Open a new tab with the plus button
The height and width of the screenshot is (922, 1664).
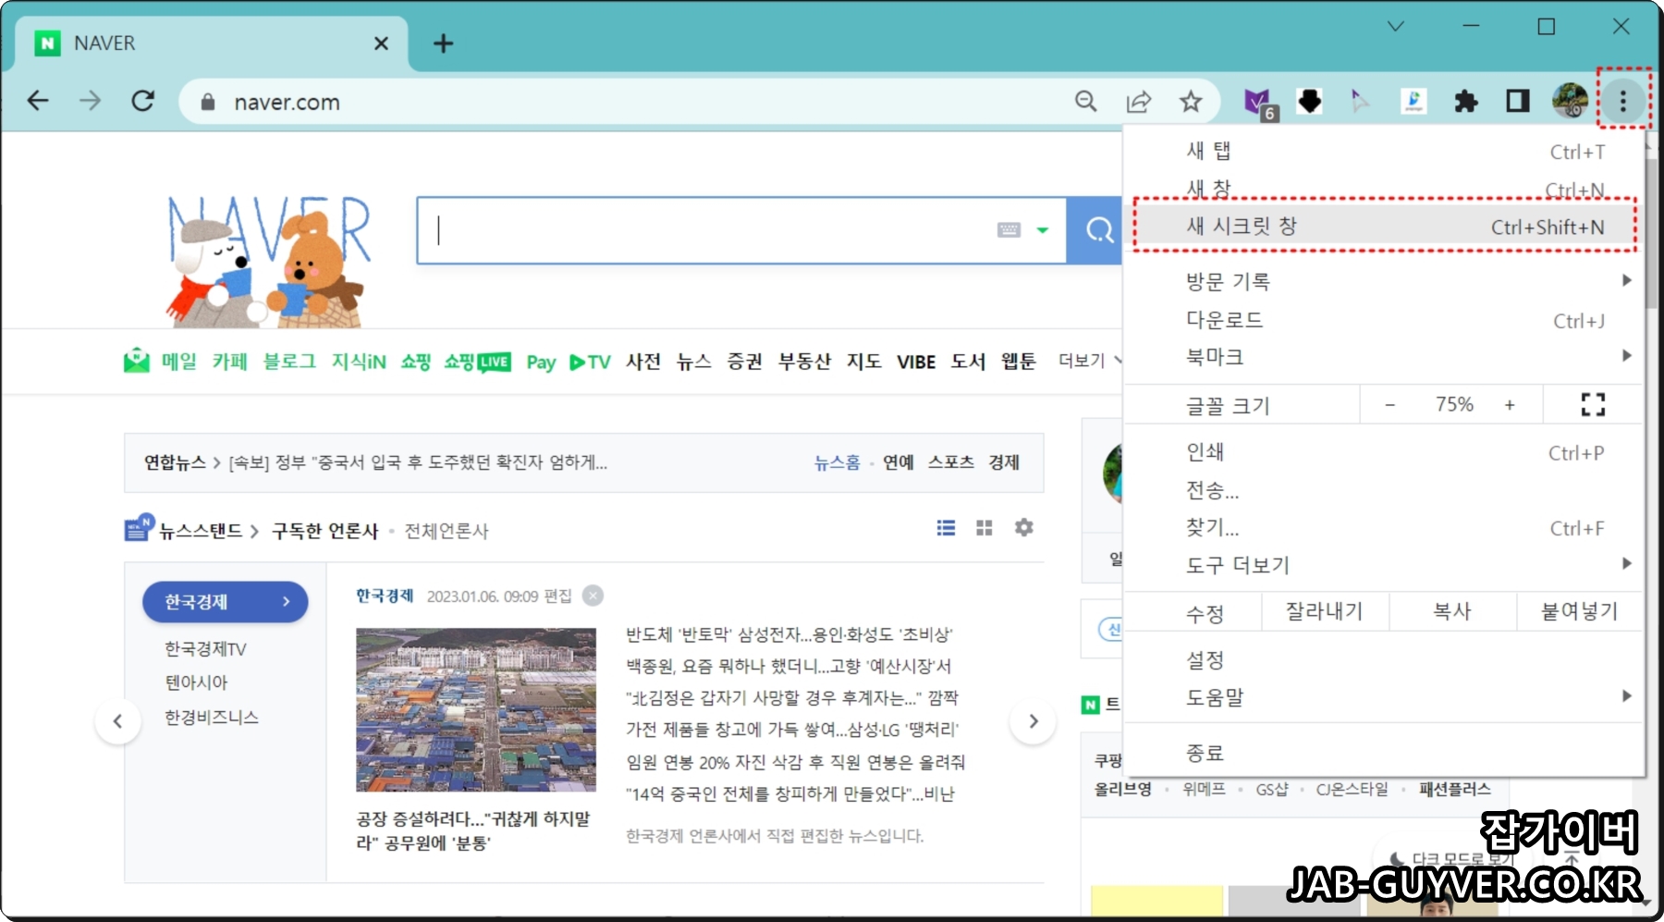tap(444, 43)
